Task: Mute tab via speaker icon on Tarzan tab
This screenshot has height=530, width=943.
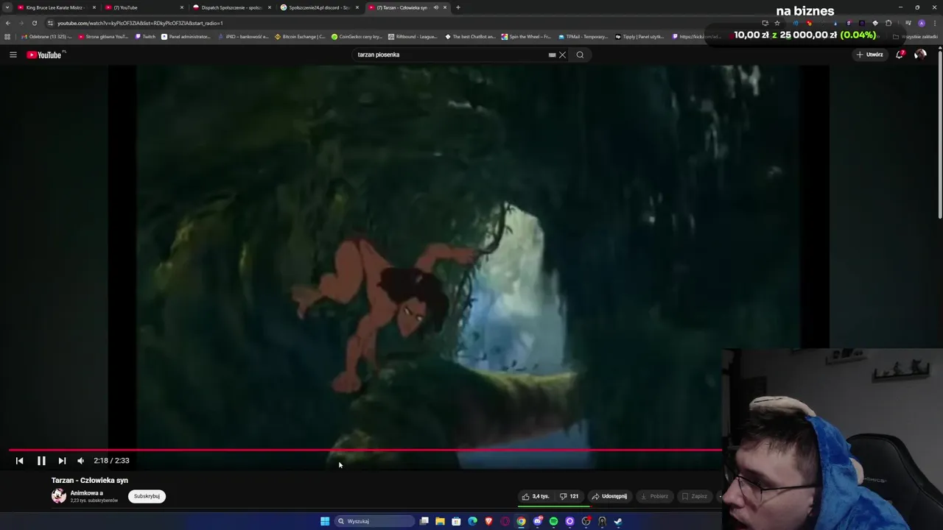Action: pyautogui.click(x=435, y=7)
